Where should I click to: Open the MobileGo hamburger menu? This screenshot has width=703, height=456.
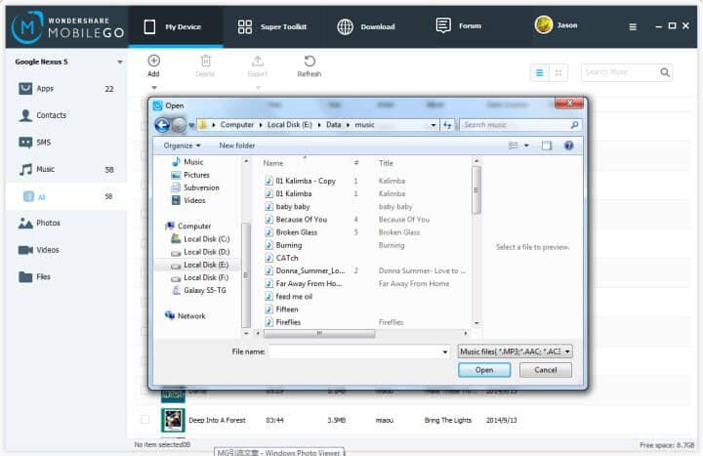pos(633,27)
